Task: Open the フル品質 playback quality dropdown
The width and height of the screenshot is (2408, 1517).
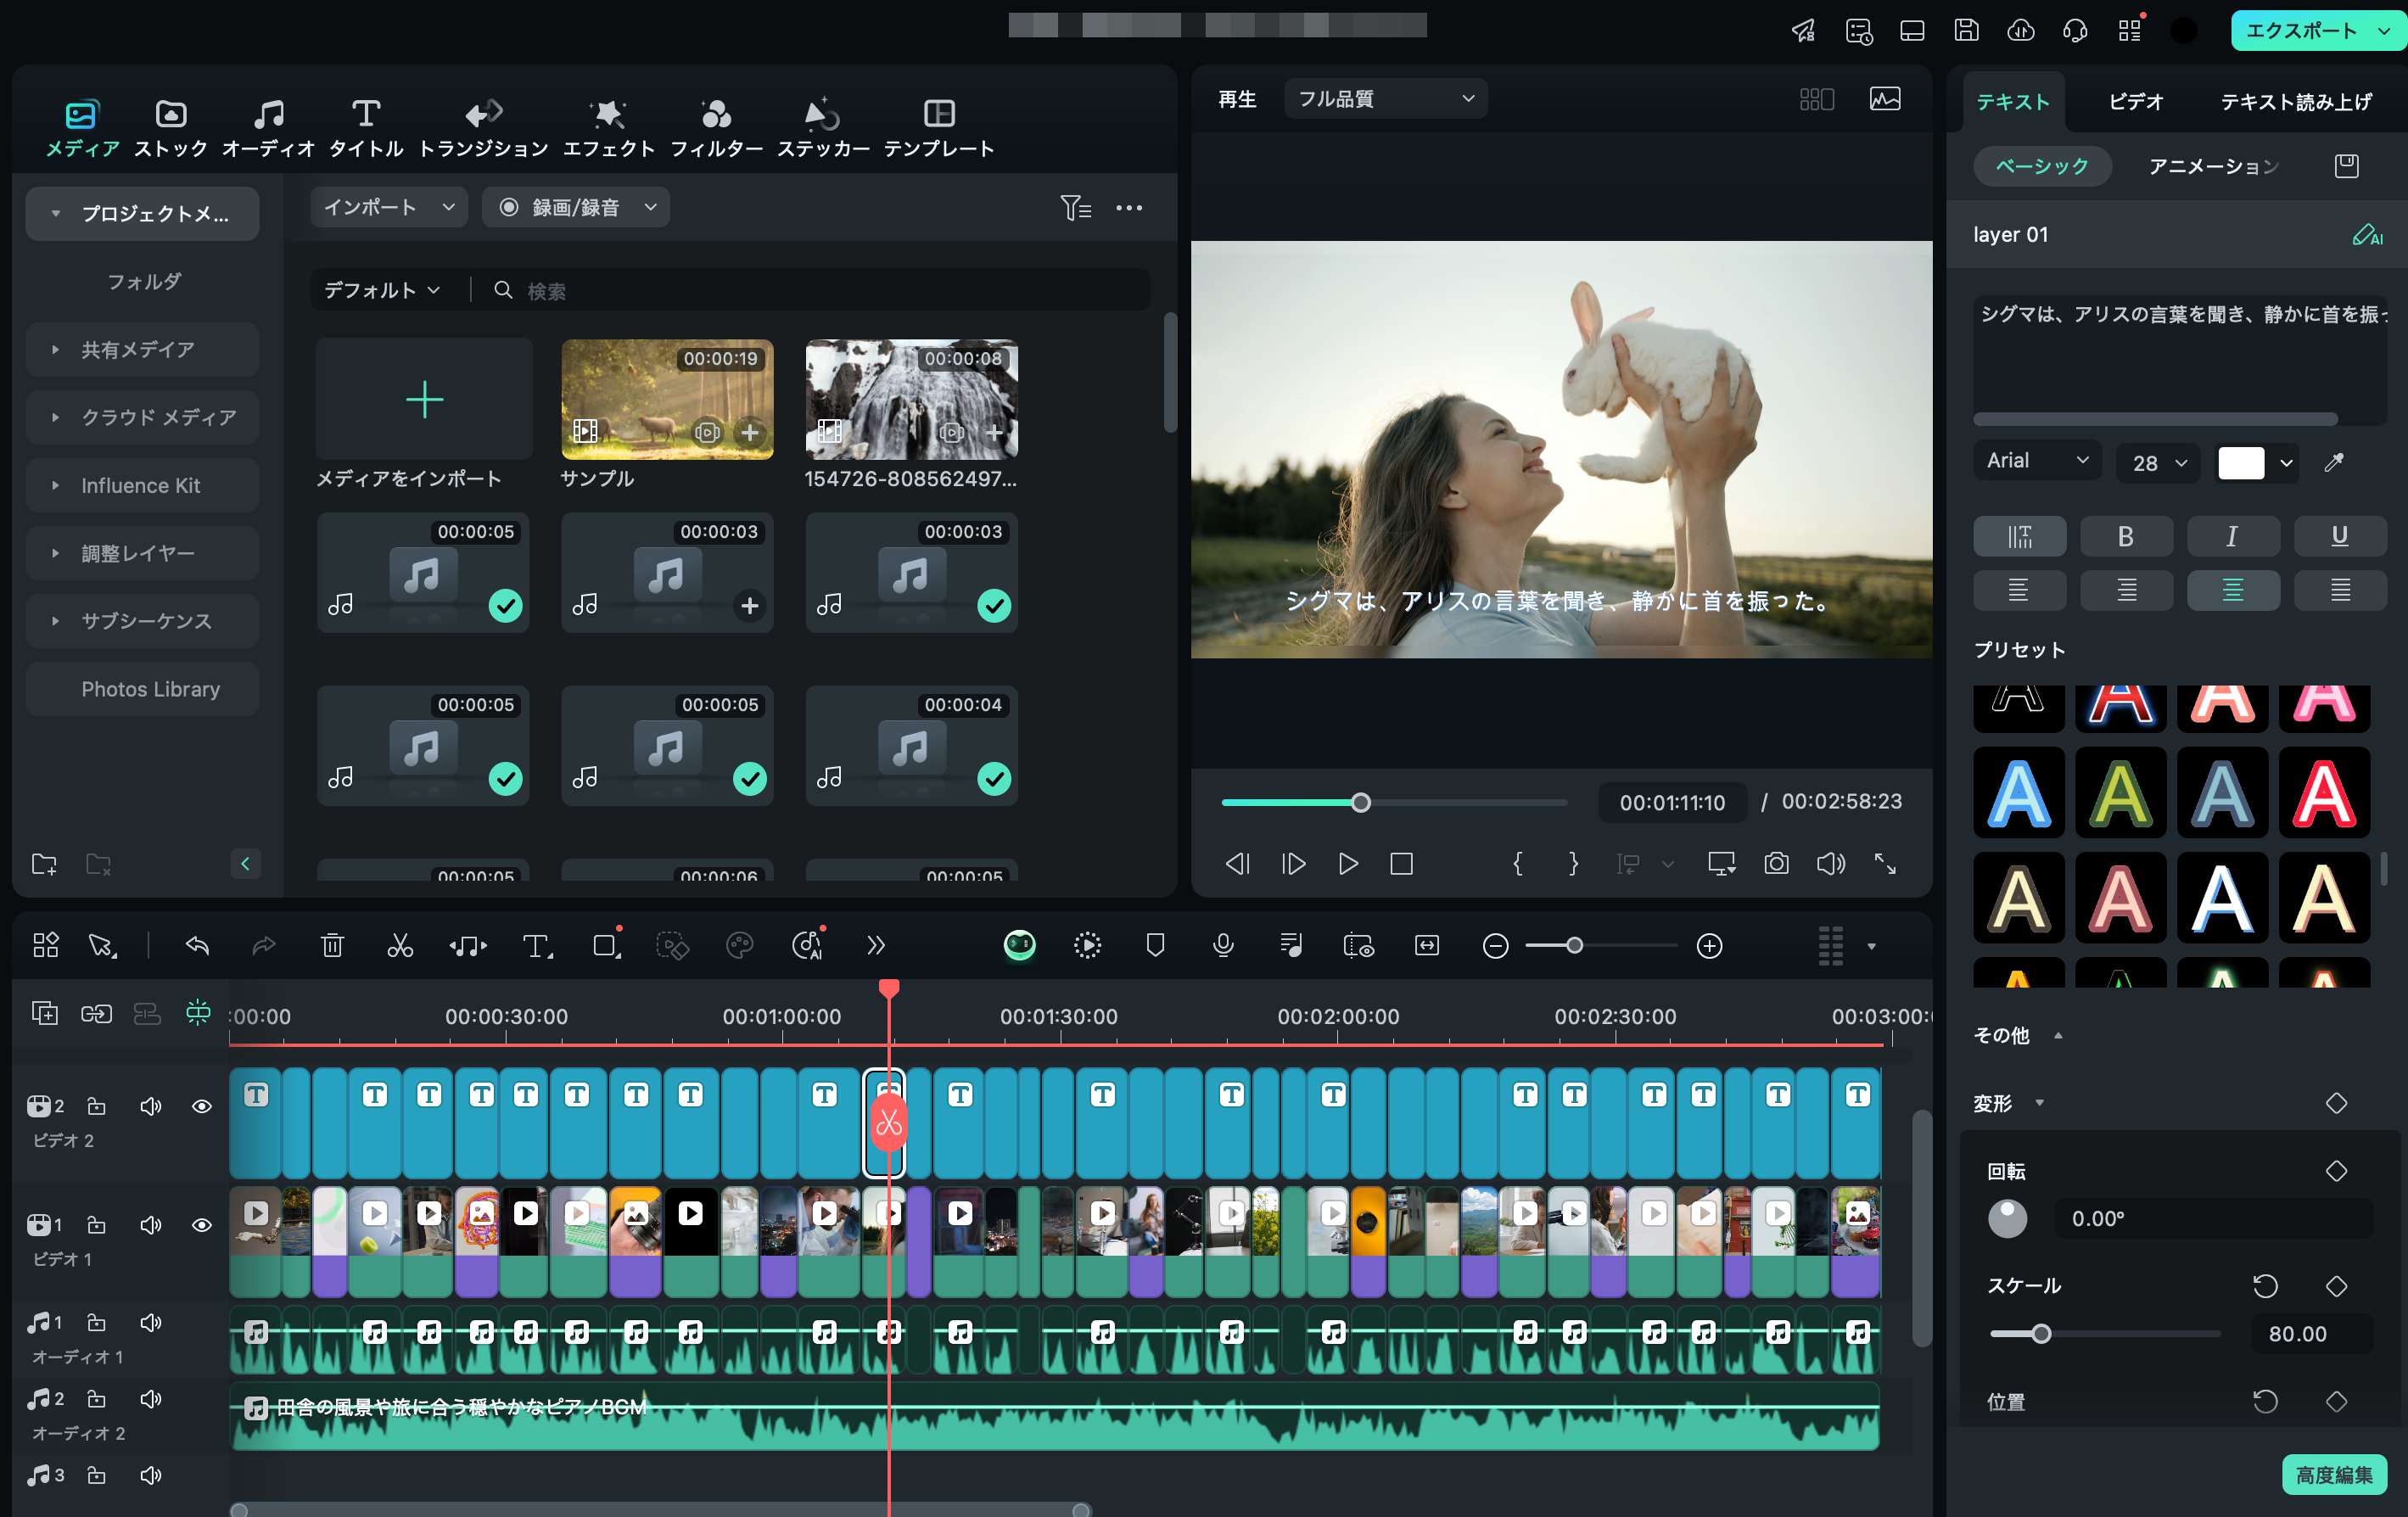Action: coord(1385,99)
